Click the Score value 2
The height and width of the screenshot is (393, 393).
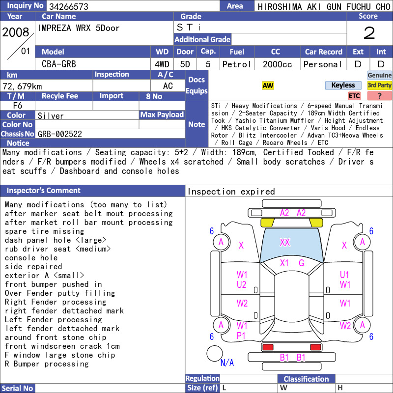click(x=369, y=33)
